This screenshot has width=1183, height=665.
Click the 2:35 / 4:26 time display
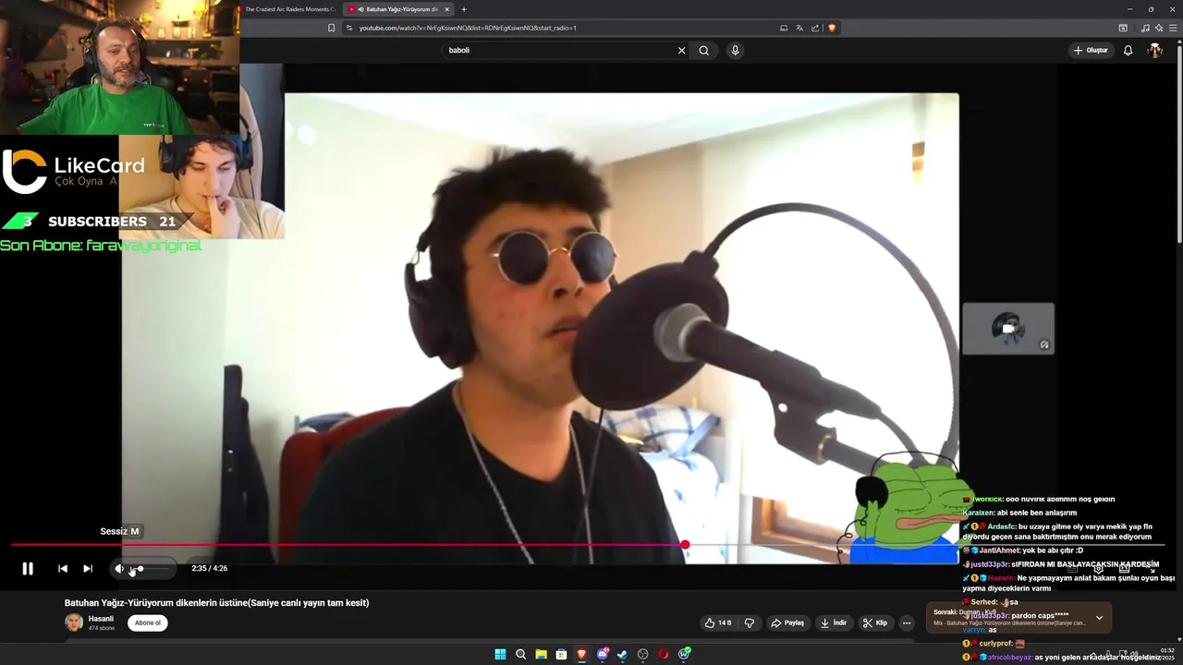210,569
